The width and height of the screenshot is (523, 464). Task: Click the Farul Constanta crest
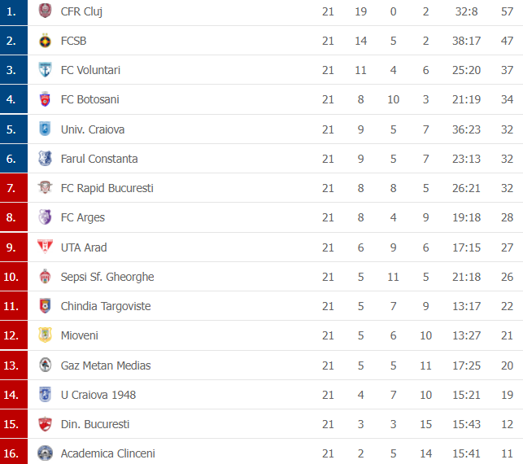pyautogui.click(x=45, y=158)
